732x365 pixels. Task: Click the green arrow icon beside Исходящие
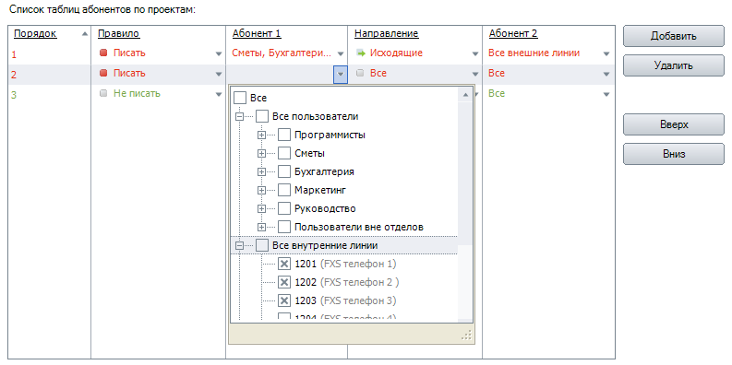pyautogui.click(x=360, y=53)
